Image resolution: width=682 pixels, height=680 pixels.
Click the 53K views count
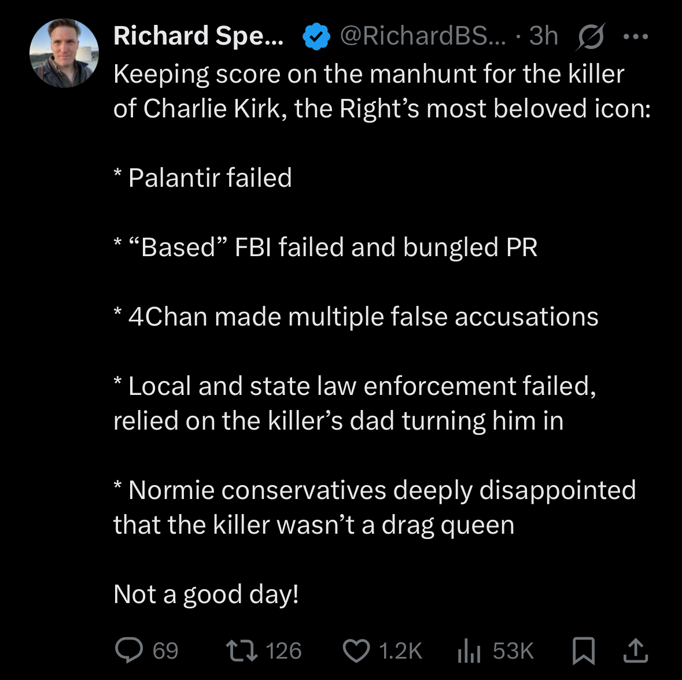tap(513, 651)
